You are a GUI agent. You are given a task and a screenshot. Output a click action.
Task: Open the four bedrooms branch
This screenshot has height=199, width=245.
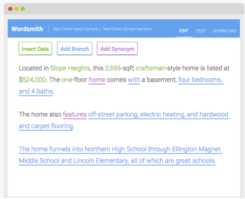[201, 80]
